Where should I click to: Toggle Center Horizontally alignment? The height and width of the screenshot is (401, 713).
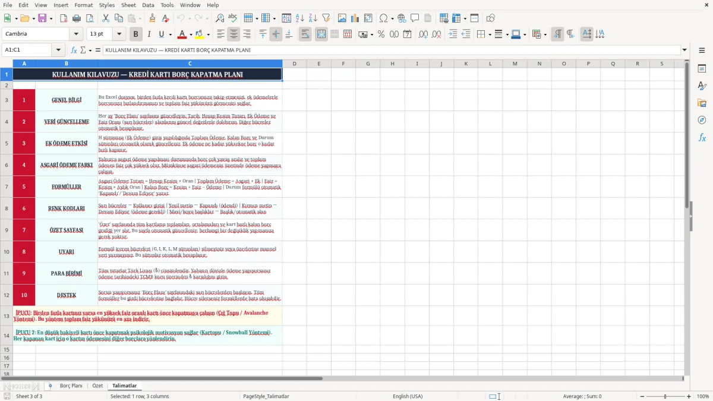[x=234, y=34]
